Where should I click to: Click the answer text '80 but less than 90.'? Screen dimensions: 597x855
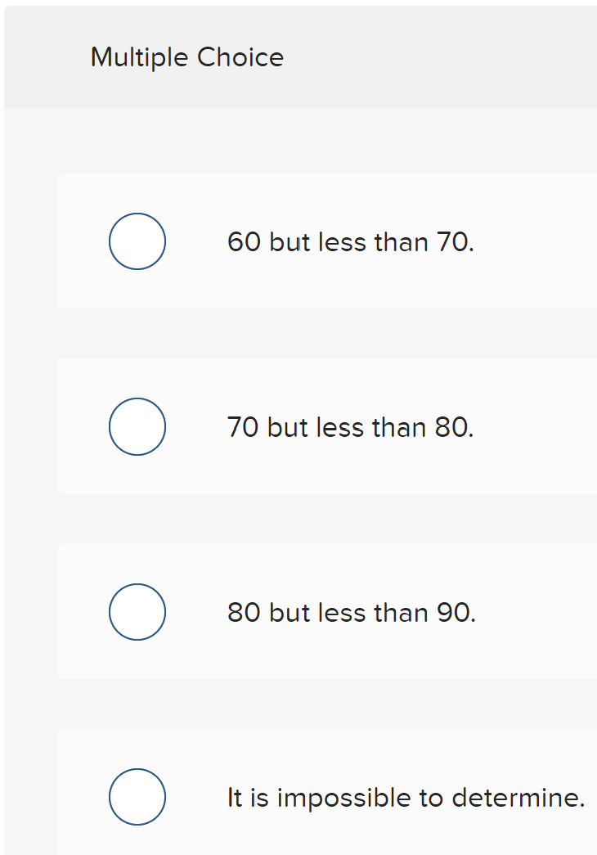[x=352, y=612]
